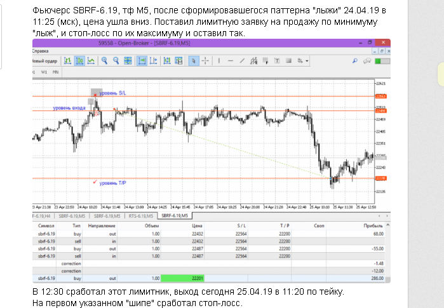Image resolution: width=444 pixels, height=308 pixels.
Task: Sort by Объем column header
Action: 152,225
